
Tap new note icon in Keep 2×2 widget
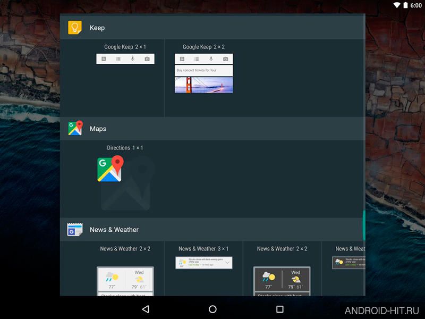pyautogui.click(x=182, y=59)
